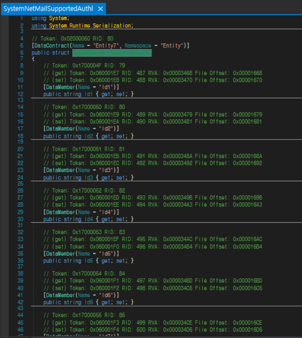302x338 pixels.
Task: Click 'System.Runtime.Serialization' namespace on line 2
Action: [x=90, y=25]
